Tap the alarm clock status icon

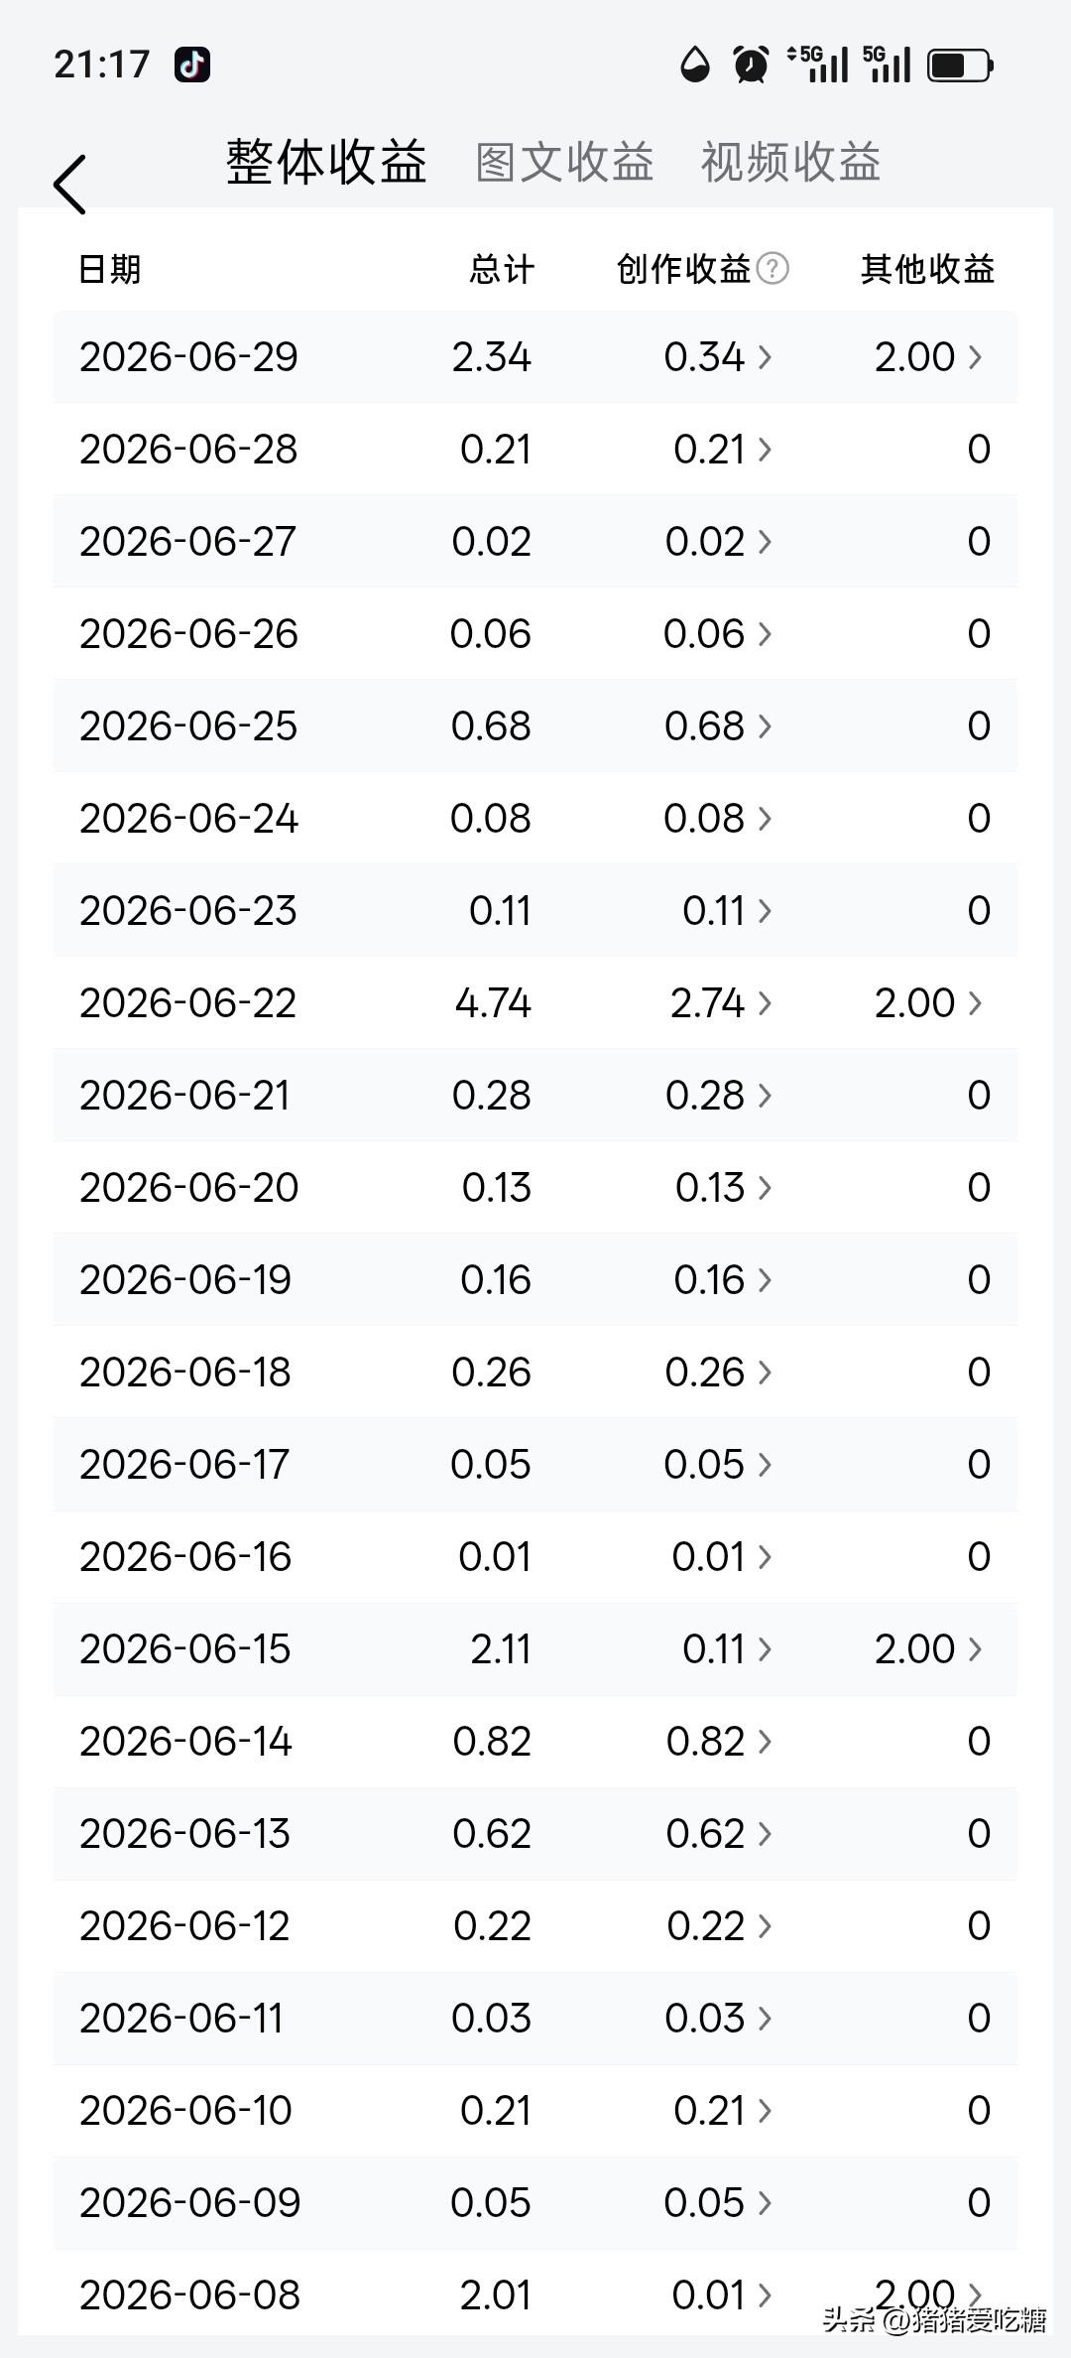point(751,65)
